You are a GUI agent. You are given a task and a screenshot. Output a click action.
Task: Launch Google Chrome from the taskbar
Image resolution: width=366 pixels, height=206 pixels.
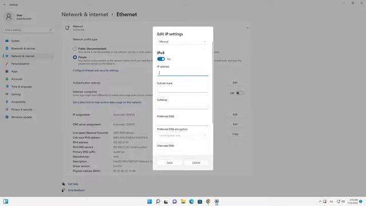pos(208,201)
